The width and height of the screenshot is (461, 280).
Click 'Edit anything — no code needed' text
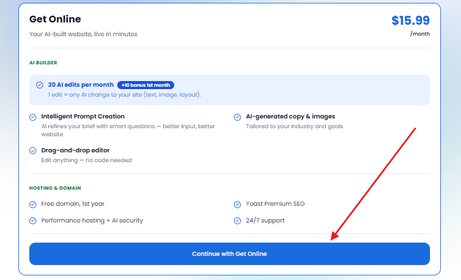click(86, 160)
